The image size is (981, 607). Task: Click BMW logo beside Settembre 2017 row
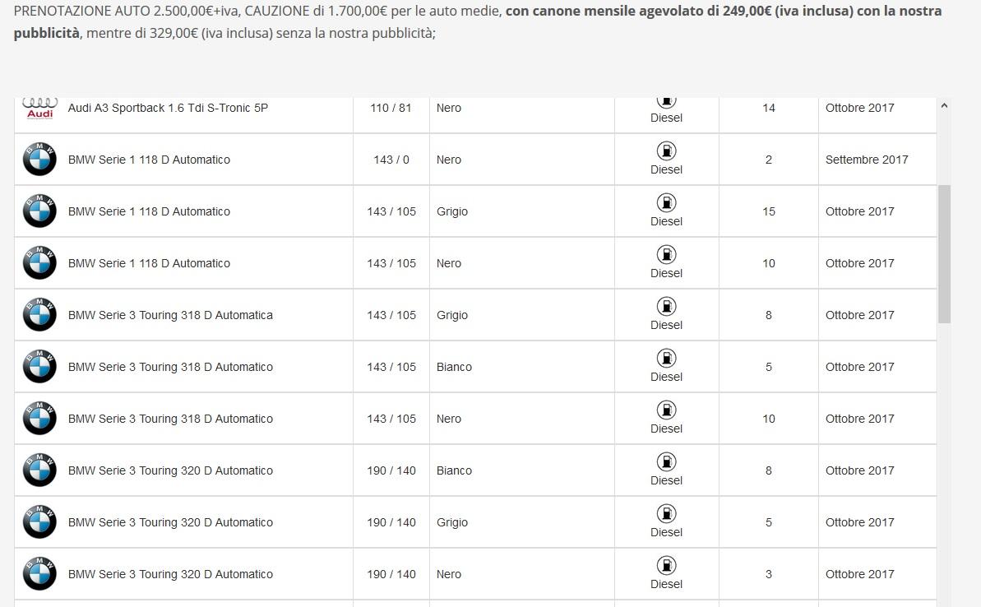[39, 160]
